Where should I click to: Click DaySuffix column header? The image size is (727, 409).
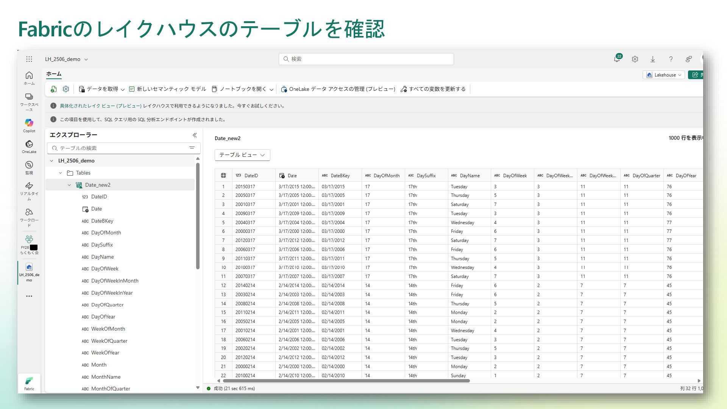[x=426, y=176]
